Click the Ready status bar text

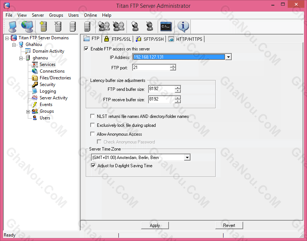coord(10,235)
